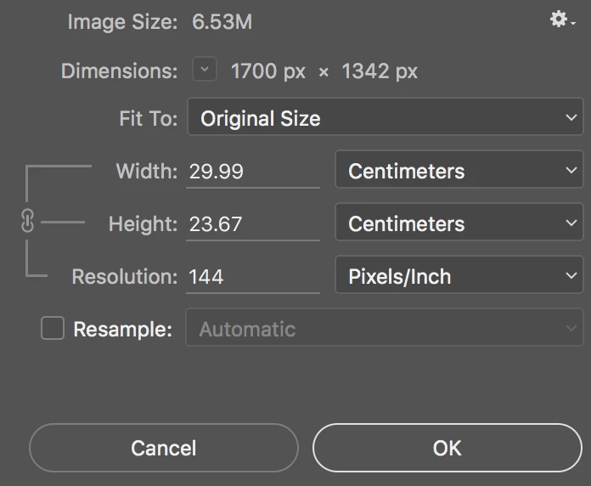Open the Height units dropdown

459,223
